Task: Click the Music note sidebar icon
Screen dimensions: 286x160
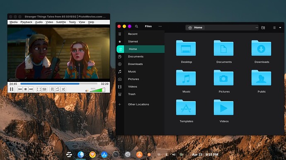Action: coord(120,72)
